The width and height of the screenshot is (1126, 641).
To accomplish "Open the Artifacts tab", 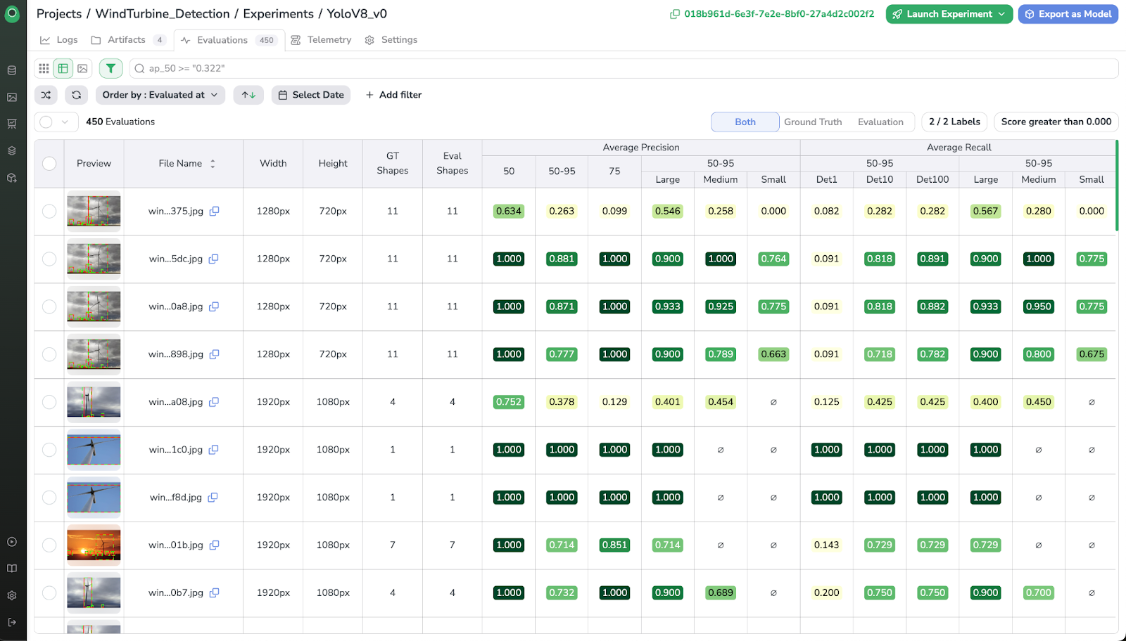I will click(128, 40).
